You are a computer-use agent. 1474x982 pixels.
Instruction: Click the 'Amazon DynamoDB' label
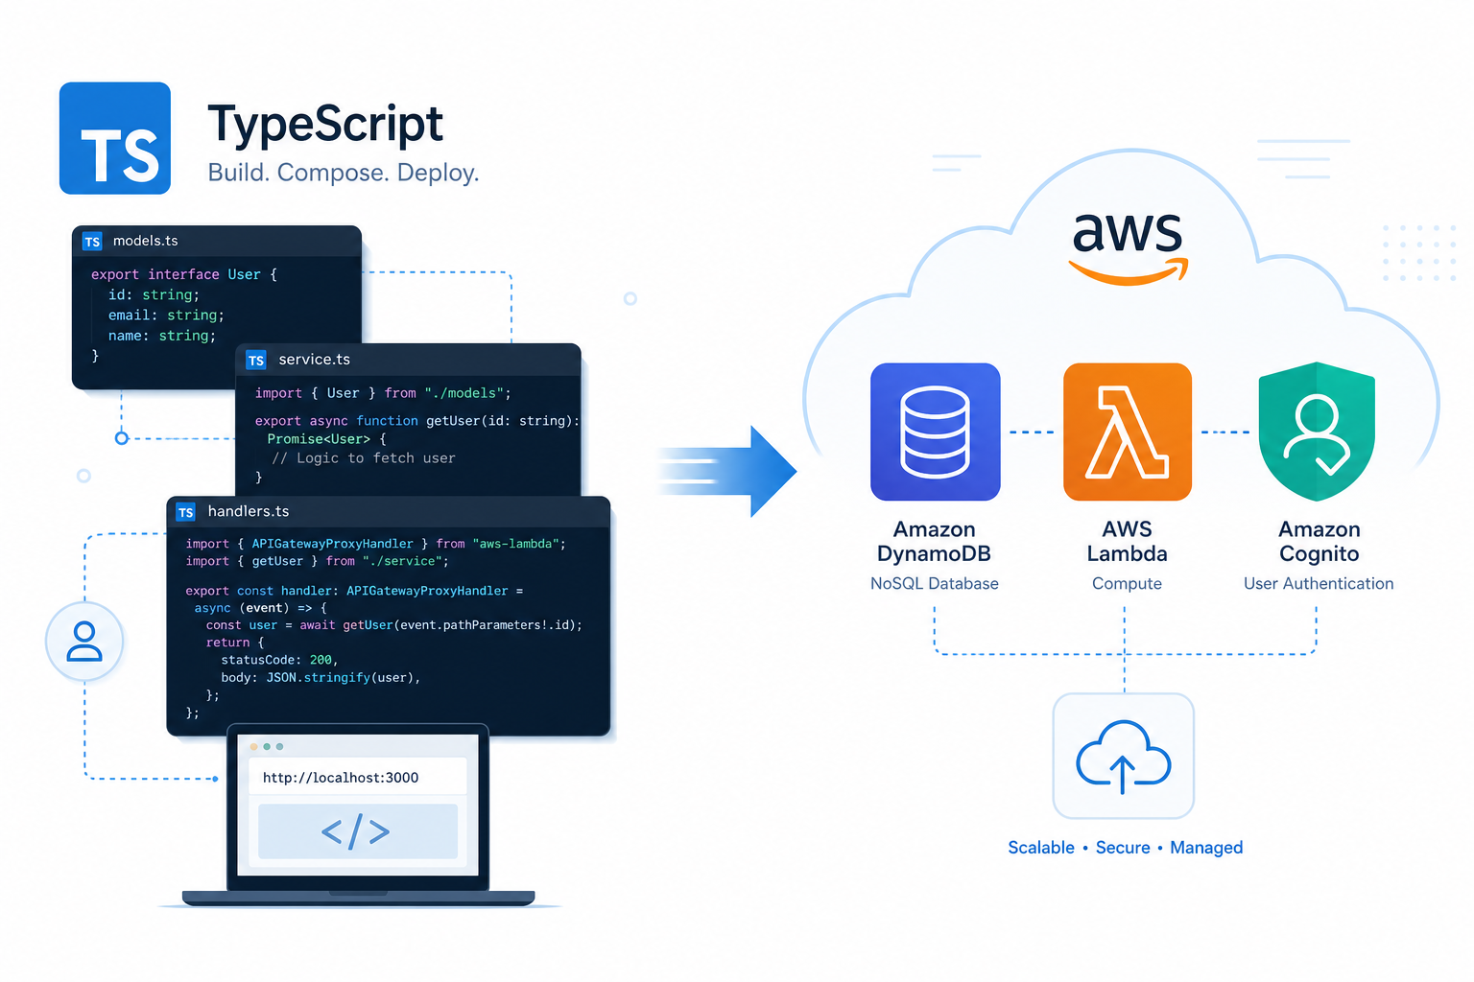(935, 542)
